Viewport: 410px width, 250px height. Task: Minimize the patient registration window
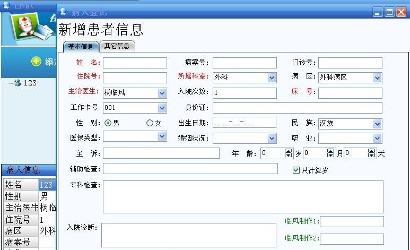click(377, 12)
